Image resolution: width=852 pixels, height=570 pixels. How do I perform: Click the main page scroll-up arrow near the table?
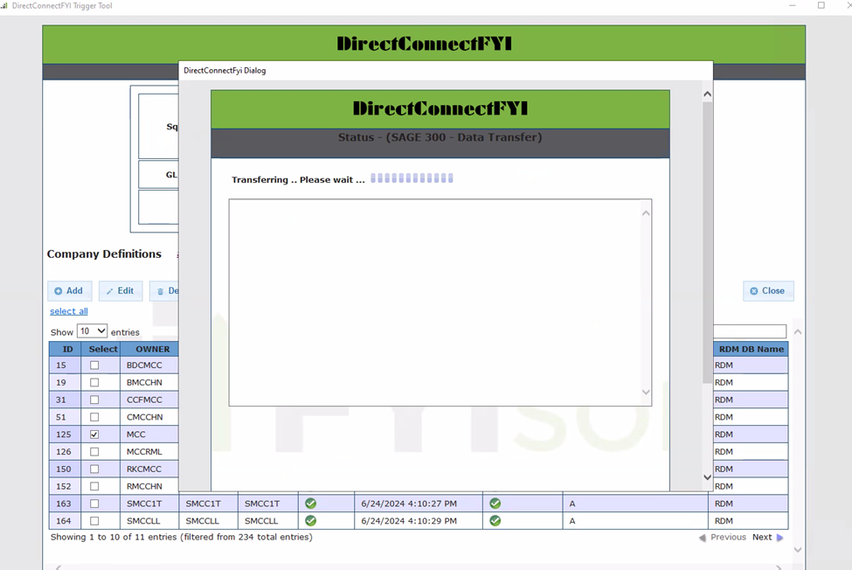[x=798, y=331]
